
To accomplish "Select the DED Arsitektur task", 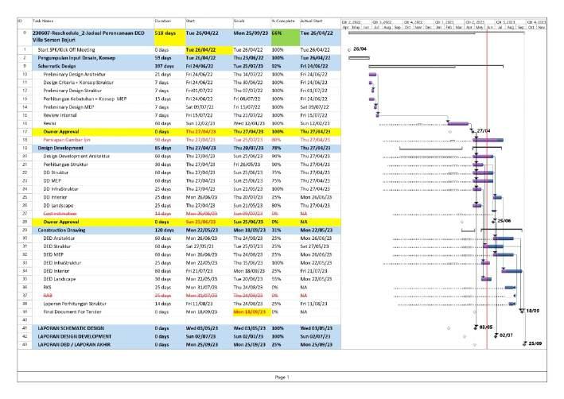I will click(59, 238).
